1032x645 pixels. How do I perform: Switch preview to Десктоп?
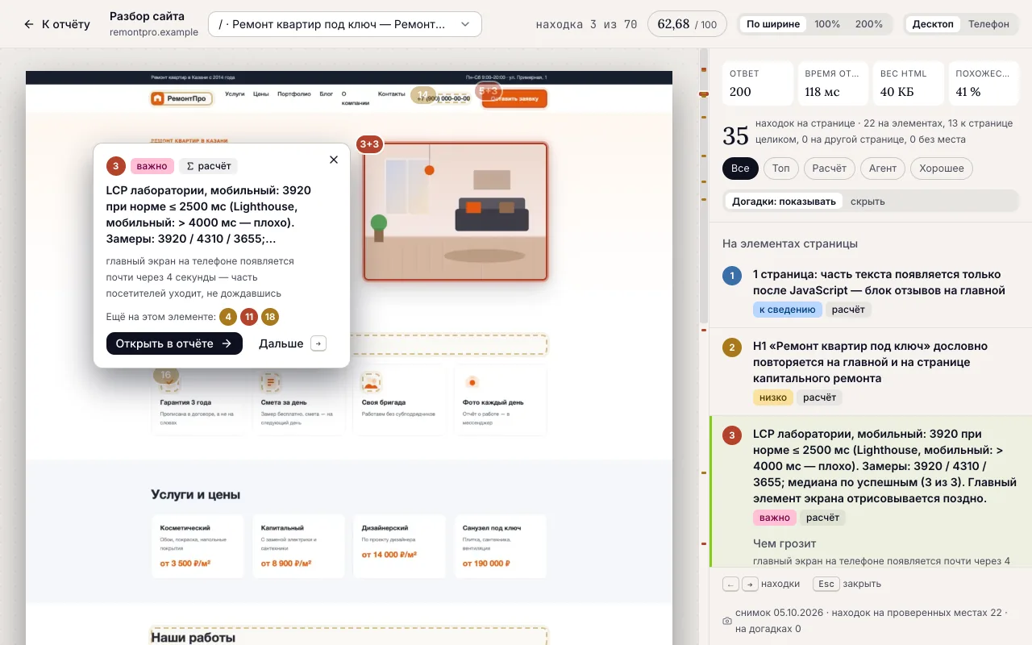[933, 24]
